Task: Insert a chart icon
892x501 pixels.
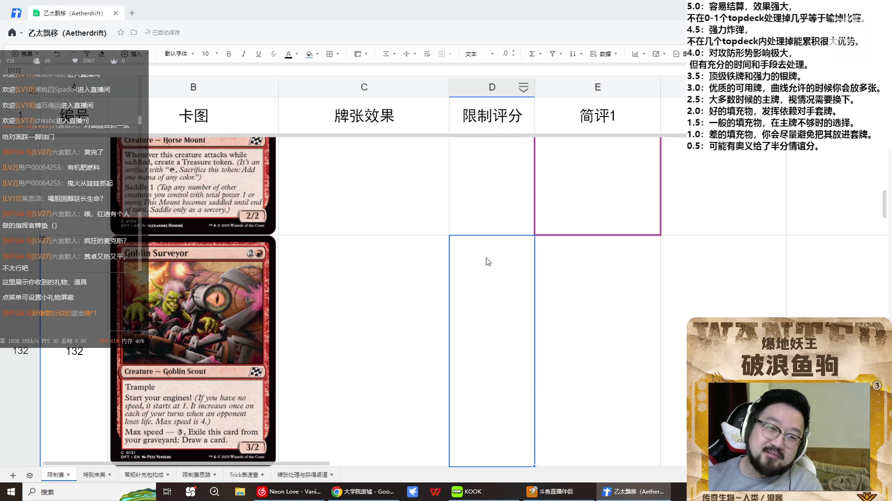Action: click(635, 54)
